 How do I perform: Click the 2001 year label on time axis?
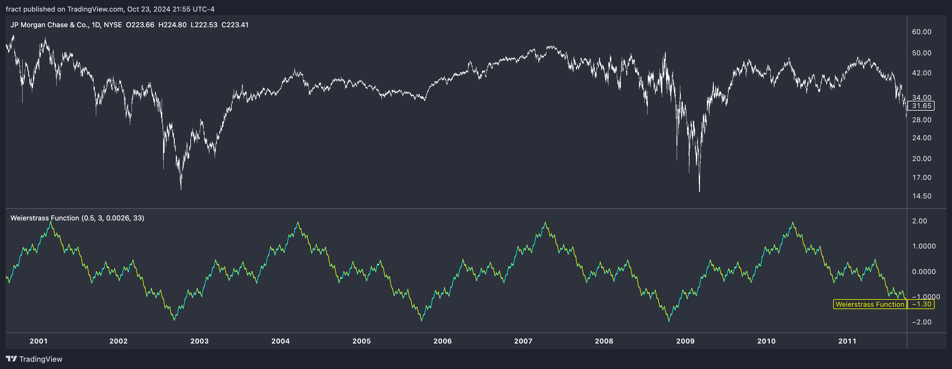coord(39,341)
